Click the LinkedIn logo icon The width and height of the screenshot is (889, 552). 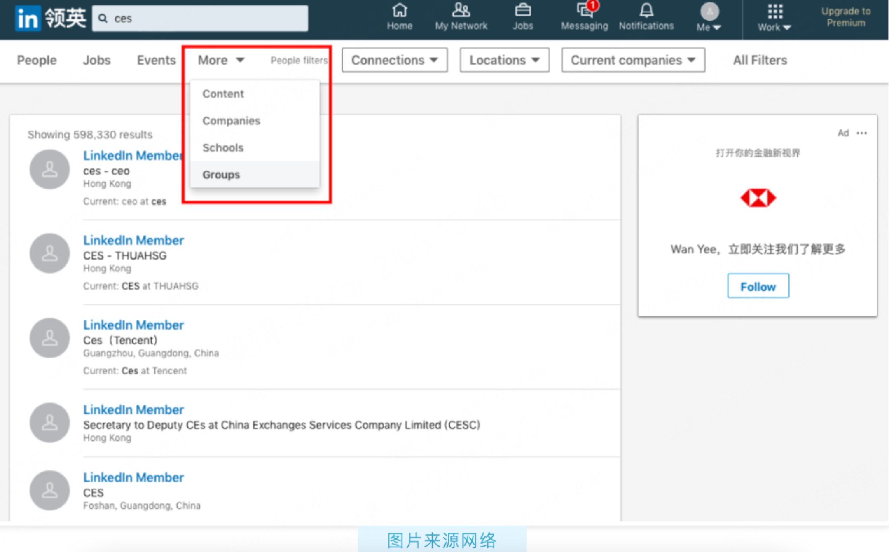[x=28, y=19]
